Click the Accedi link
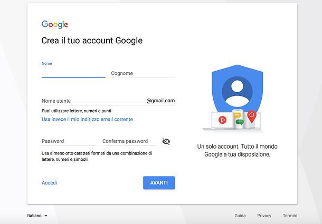The height and width of the screenshot is (224, 322). (x=49, y=183)
